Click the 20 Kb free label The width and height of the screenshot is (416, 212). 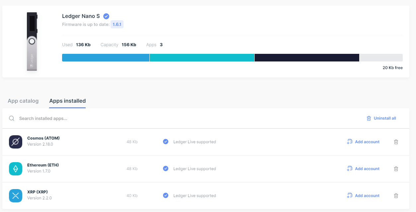point(392,68)
